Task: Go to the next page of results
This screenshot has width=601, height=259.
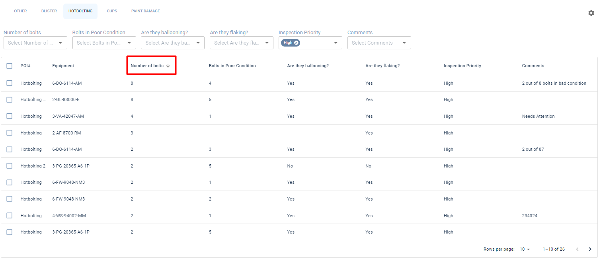Action: click(x=590, y=249)
